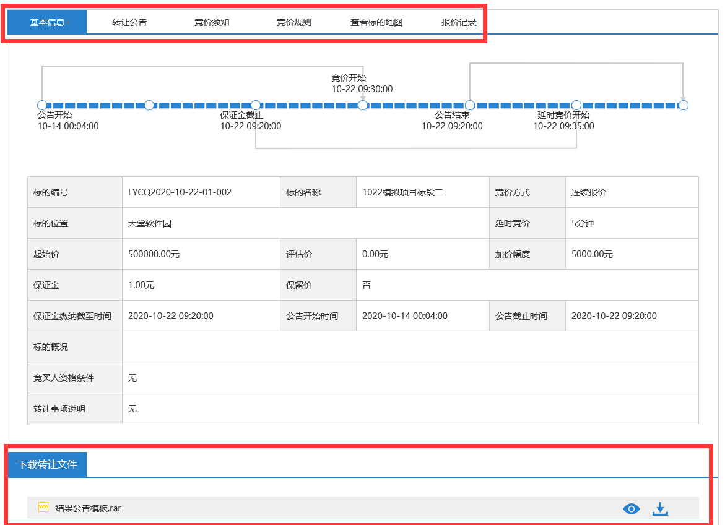Click the 标的名称 value 1022模拟项目标段二
The width and height of the screenshot is (725, 525).
tap(402, 192)
